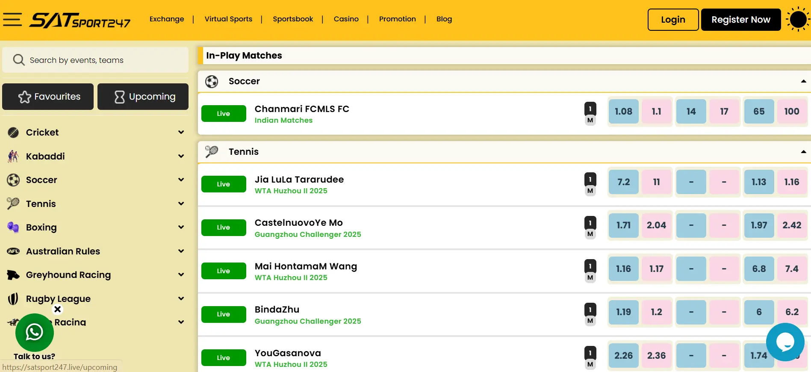Select pink odds 6.2 for BindaZhu

(792, 312)
